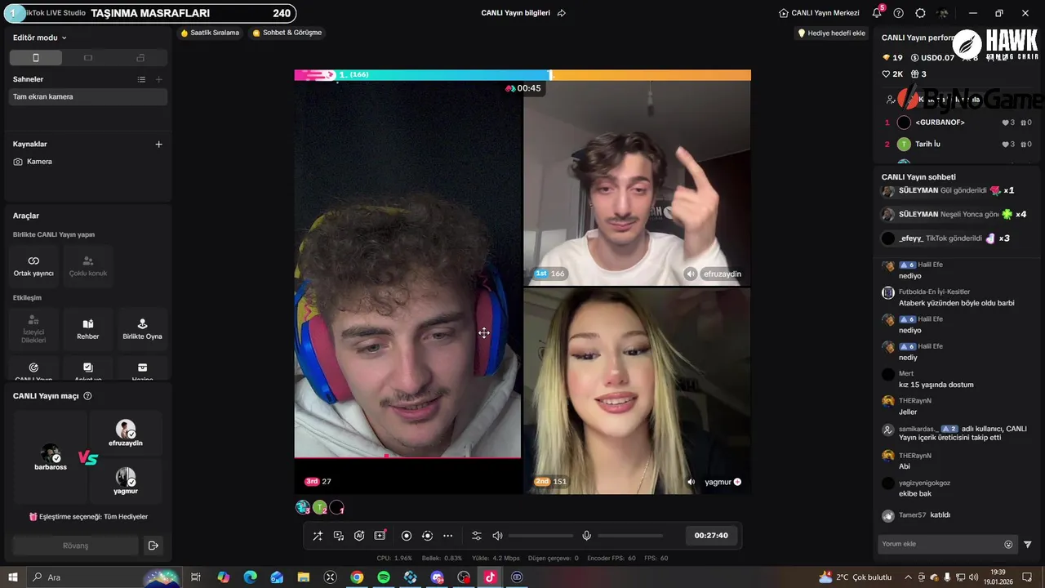Viewport: 1045px width, 588px height.
Task: Open the Rehber tool
Action: [88, 329]
